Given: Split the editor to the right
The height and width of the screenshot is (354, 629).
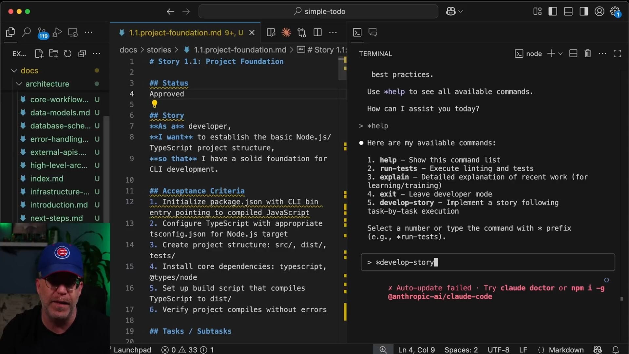Looking at the screenshot, I should pyautogui.click(x=317, y=32).
